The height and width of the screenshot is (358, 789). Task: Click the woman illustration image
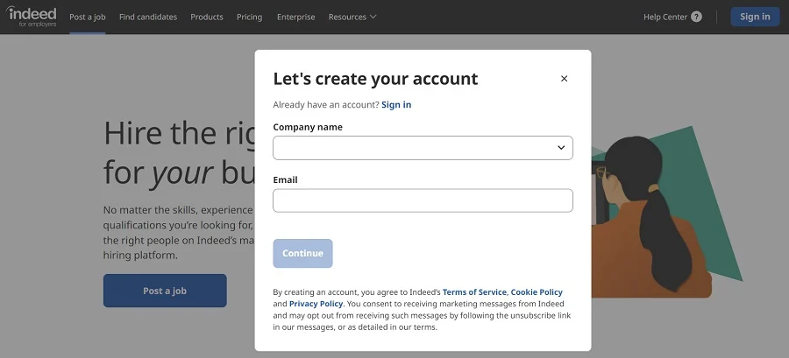click(x=667, y=211)
